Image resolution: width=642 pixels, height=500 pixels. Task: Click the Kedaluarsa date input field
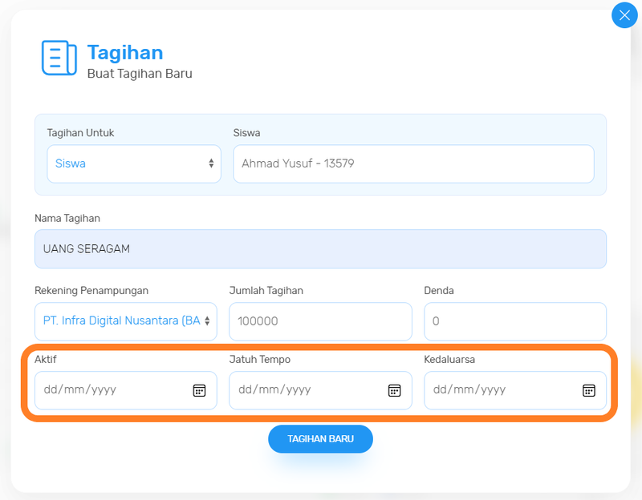(515, 390)
